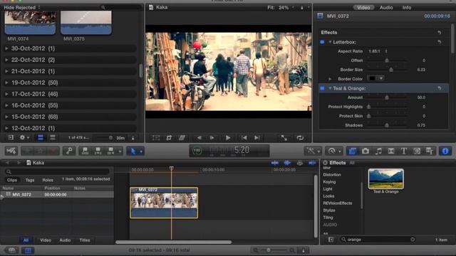The height and width of the screenshot is (256, 456).
Task: Select Clips tab in timeline index
Action: point(12,180)
